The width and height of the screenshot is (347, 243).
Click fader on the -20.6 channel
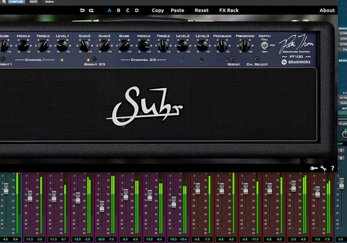coord(102,207)
